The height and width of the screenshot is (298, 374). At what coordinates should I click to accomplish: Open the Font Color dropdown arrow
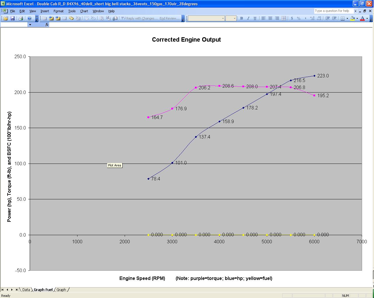367,18
